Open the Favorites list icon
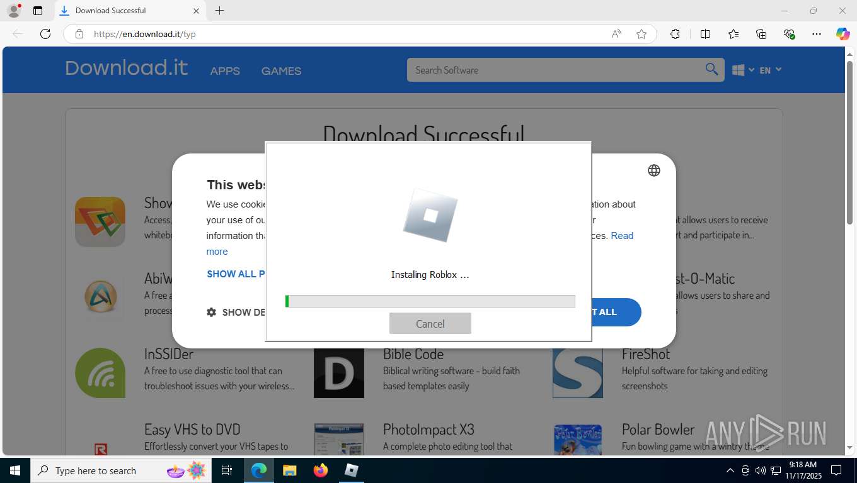The image size is (857, 483). click(x=733, y=34)
